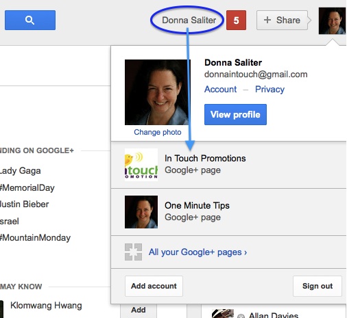
Task: Switch to the One Minute Tips Google+ page
Action: (x=228, y=212)
